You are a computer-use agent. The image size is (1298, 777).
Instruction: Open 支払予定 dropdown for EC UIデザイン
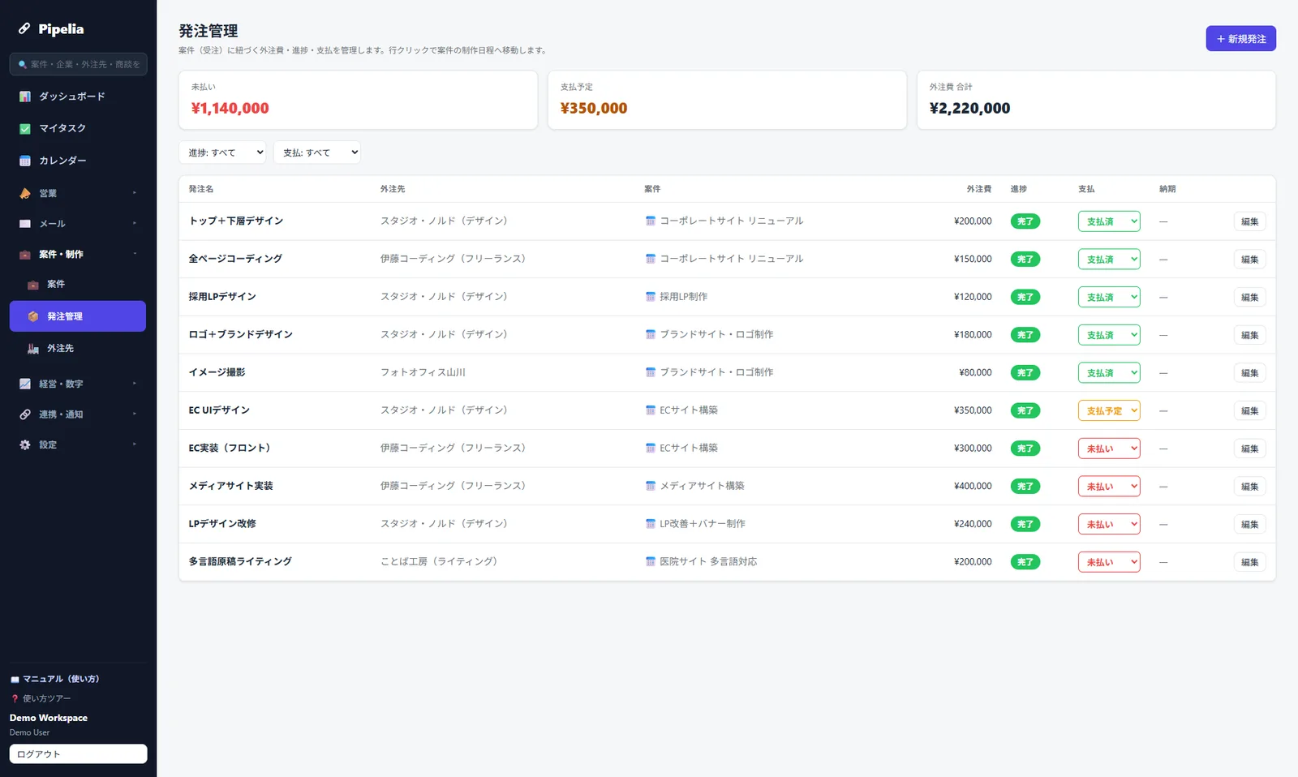tap(1109, 410)
